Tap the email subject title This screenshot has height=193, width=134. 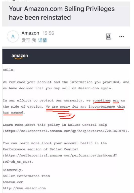point(62,13)
